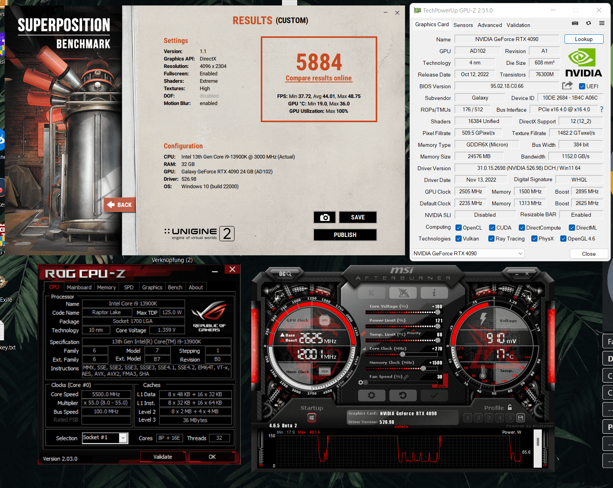The width and height of the screenshot is (613, 488).
Task: Switch to the Validation tab in GPU-Z
Action: click(518, 25)
